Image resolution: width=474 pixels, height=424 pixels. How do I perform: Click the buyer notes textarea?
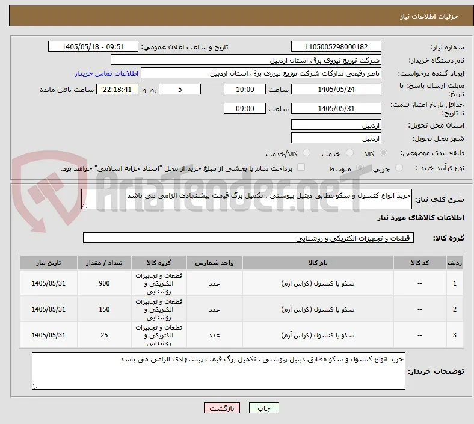218,371
